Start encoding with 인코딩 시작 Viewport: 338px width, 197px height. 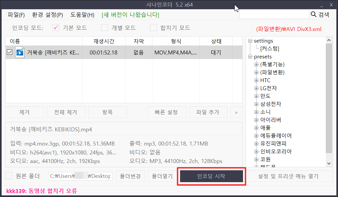point(211,176)
